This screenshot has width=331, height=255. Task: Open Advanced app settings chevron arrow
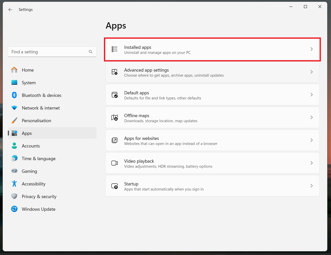click(x=311, y=72)
